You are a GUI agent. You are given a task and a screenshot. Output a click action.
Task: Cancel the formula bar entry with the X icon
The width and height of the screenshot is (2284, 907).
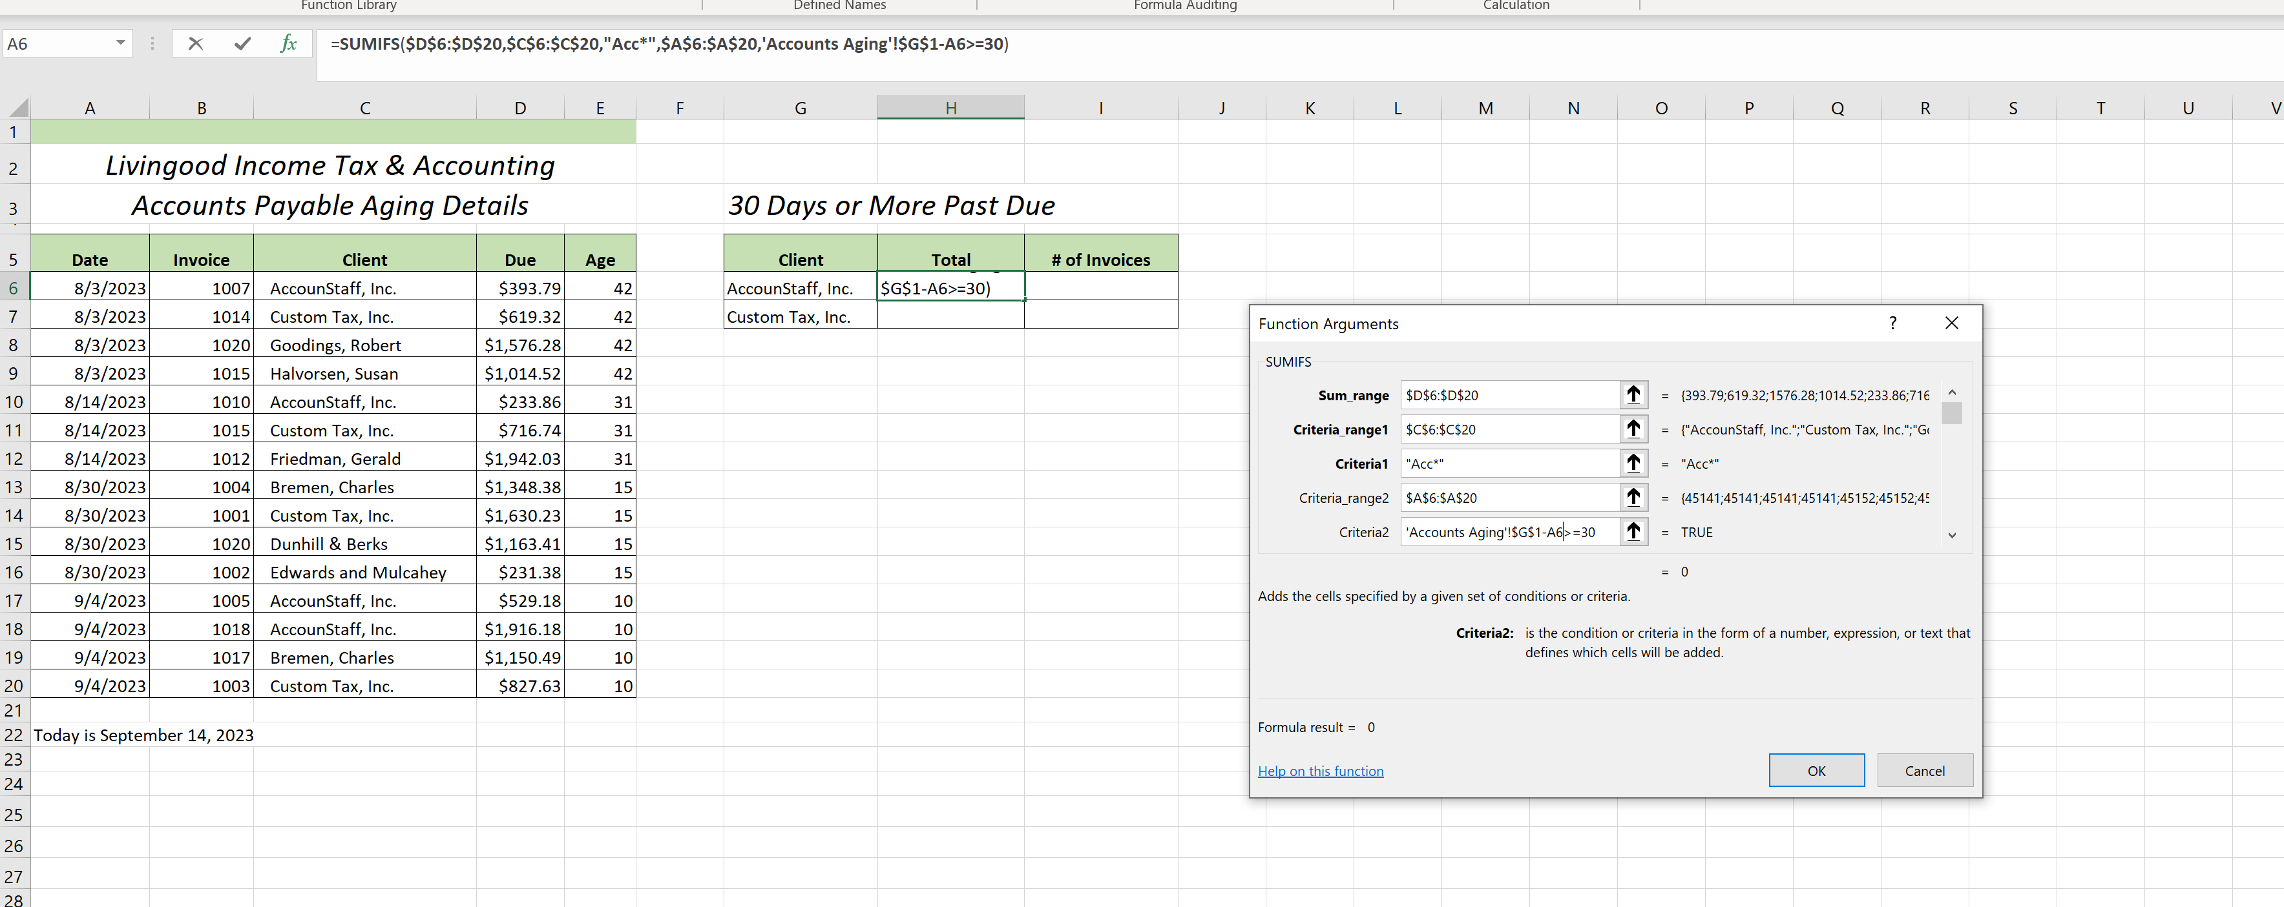[196, 43]
